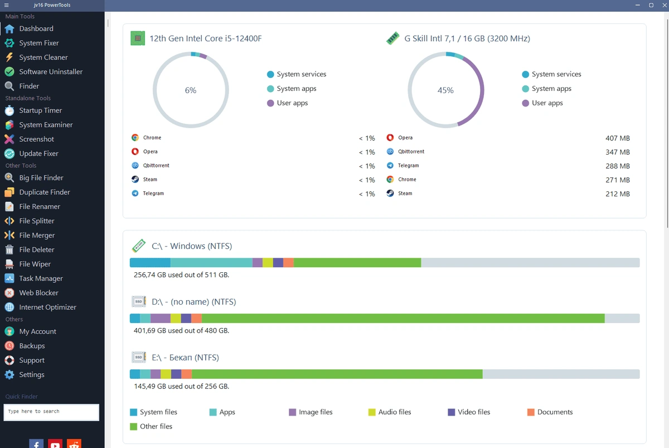Click the CPU chip icon
The image size is (669, 448).
click(x=137, y=38)
